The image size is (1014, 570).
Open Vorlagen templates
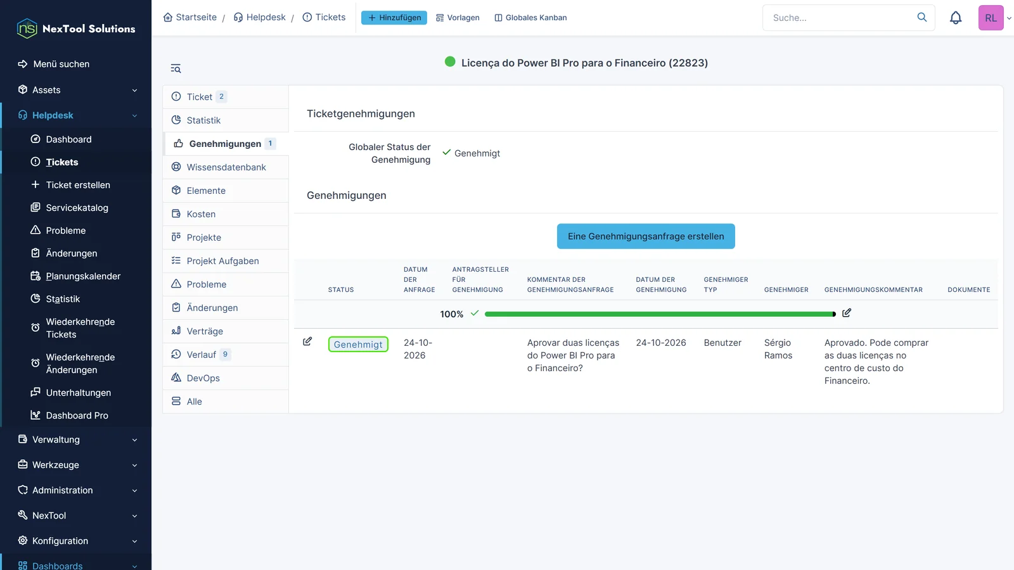pyautogui.click(x=458, y=18)
